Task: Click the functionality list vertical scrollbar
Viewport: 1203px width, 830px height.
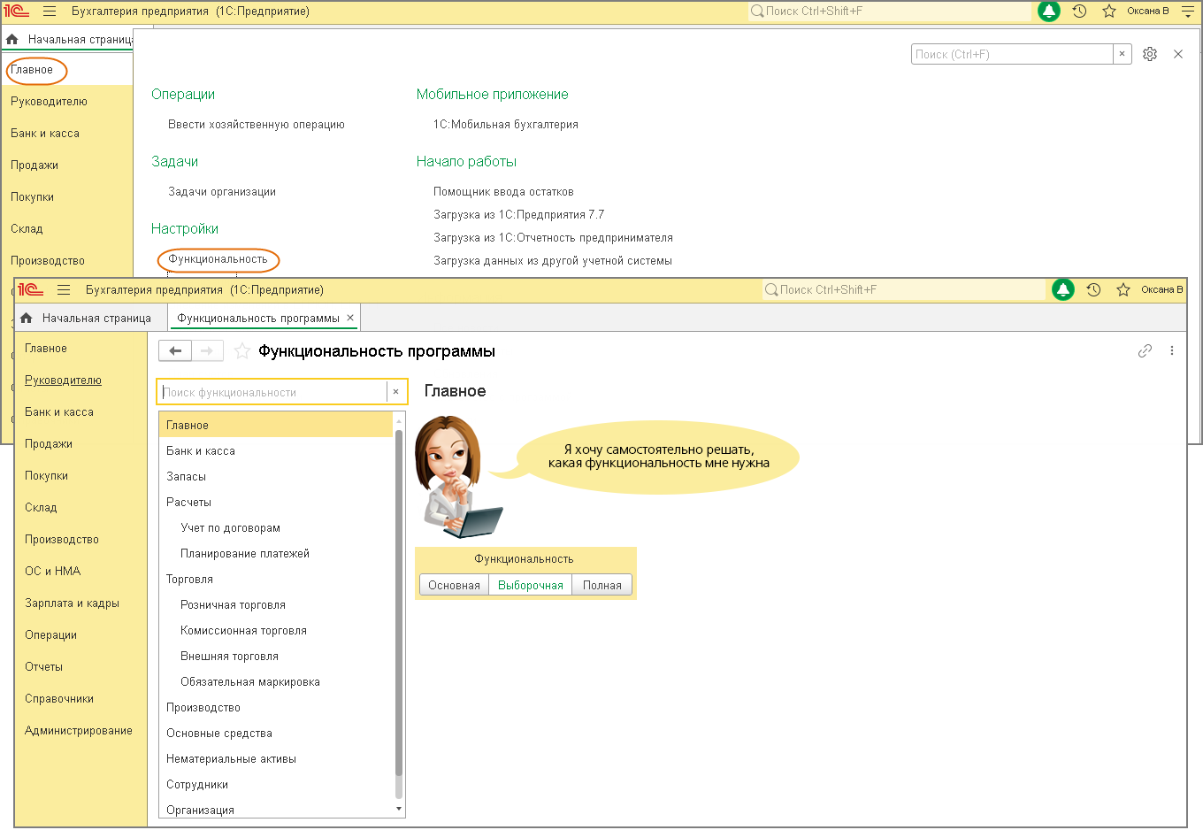Action: click(399, 602)
